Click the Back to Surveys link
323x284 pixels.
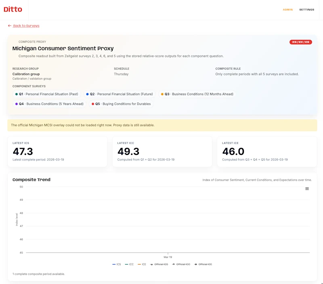26,26
